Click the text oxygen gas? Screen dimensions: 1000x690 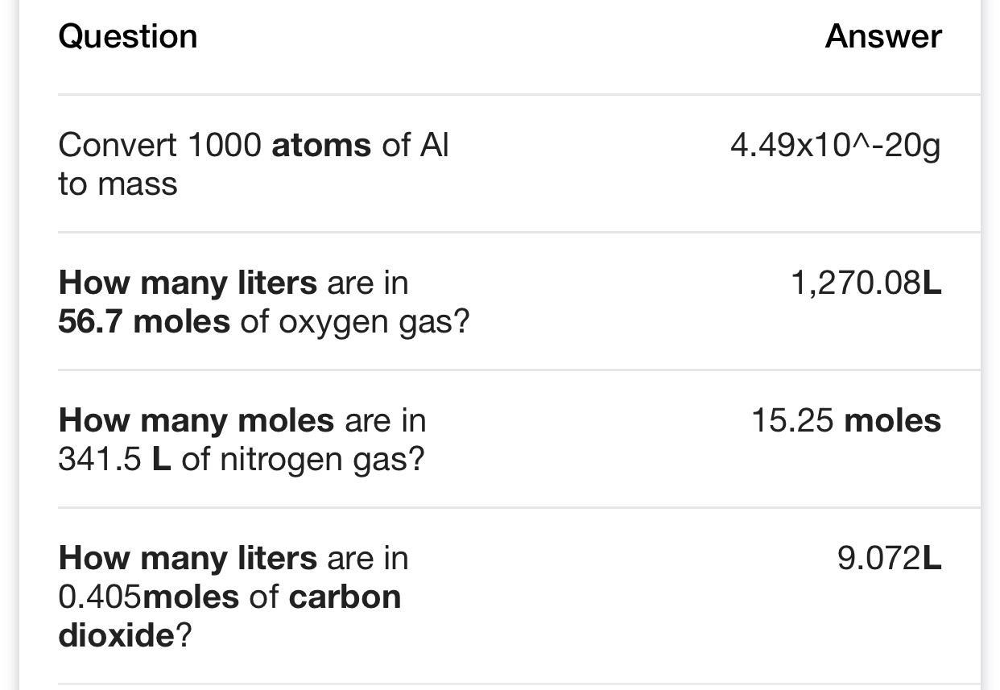pyautogui.click(x=374, y=322)
